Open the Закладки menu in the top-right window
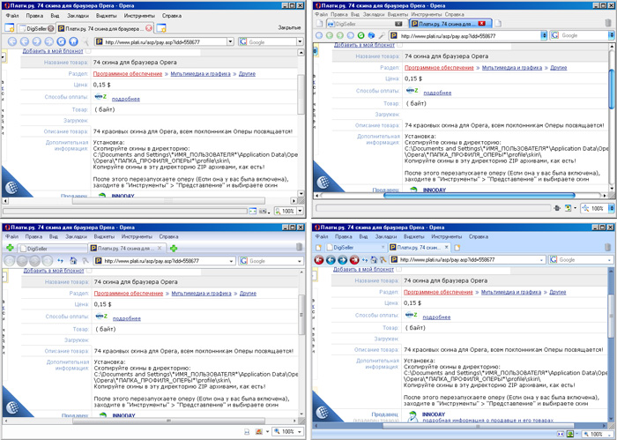Viewport: 617px width, 440px height. pyautogui.click(x=374, y=14)
